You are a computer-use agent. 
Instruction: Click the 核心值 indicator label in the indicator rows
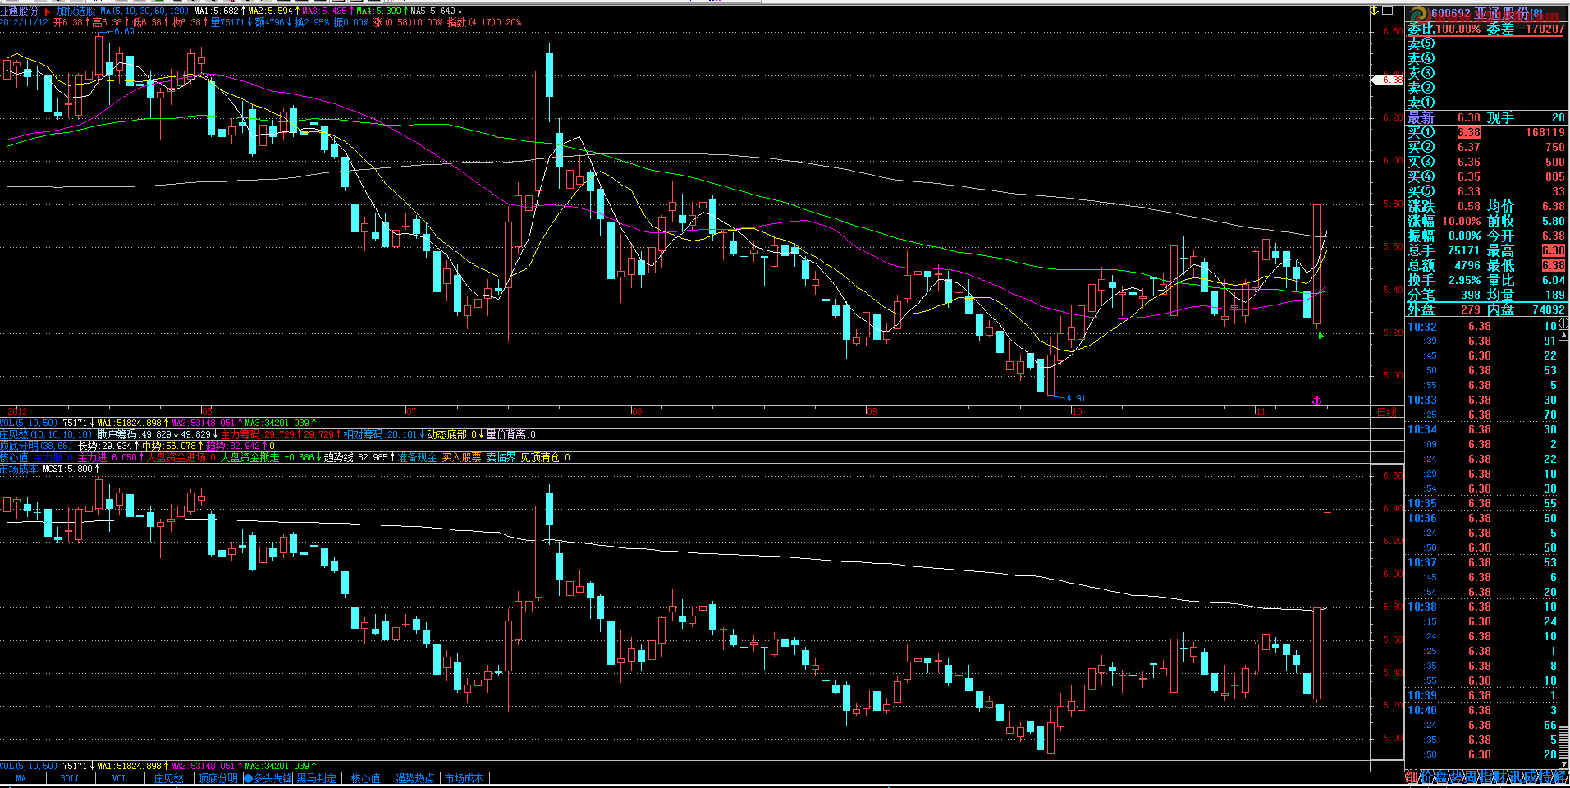tap(14, 457)
